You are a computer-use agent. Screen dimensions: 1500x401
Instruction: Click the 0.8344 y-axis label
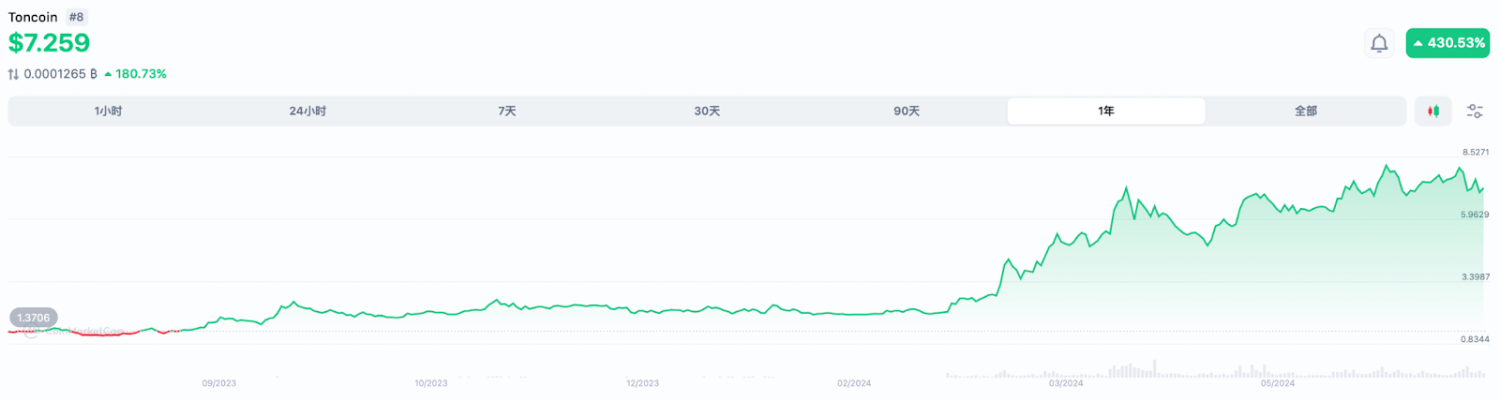click(x=1476, y=339)
